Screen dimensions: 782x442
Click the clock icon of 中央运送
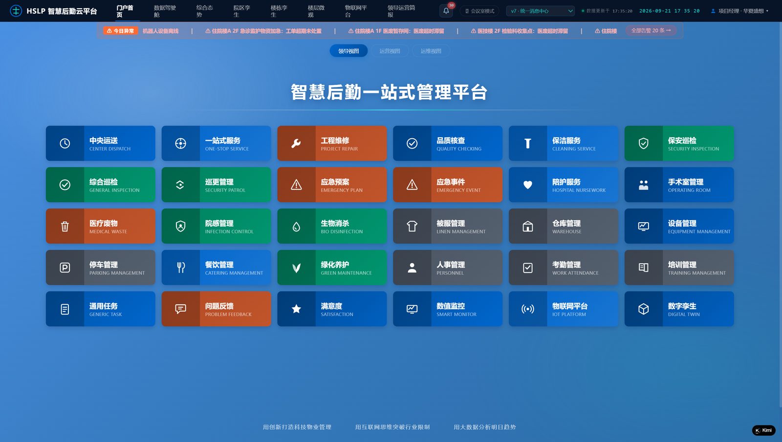pos(65,143)
